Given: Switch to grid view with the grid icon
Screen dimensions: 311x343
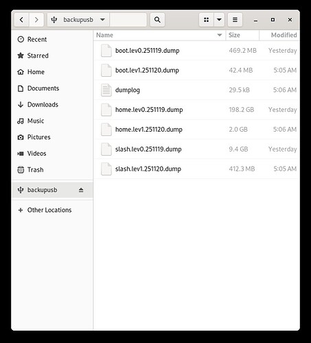Looking at the screenshot, I should click(206, 20).
